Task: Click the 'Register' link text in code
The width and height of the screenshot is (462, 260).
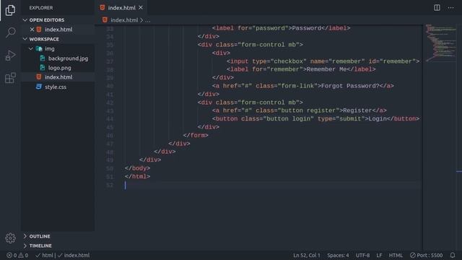Action: point(357,110)
